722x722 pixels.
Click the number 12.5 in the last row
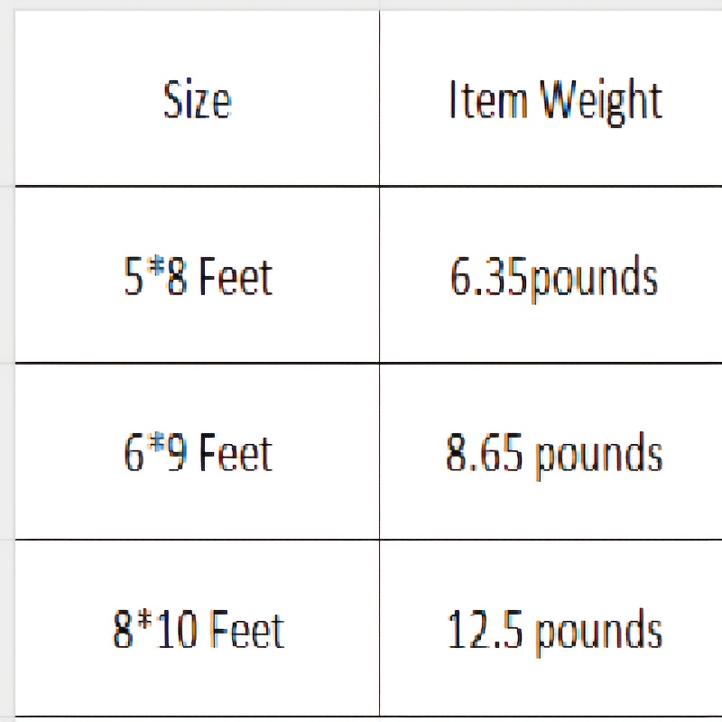[483, 629]
